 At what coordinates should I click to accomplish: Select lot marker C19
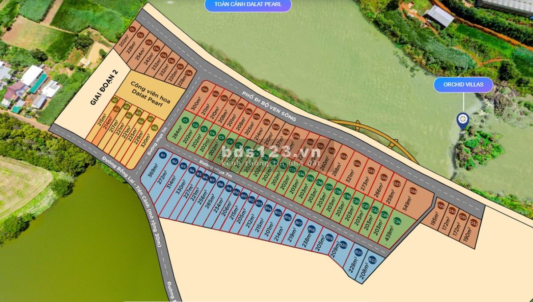point(347,196)
